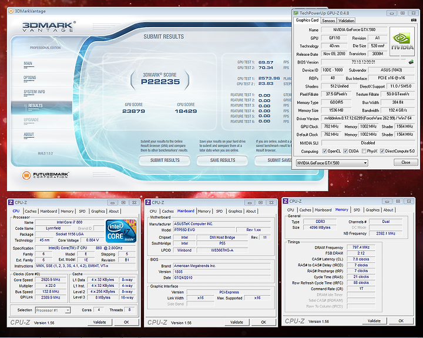Open OPTIONS in the 3DMark sidebar
Screen dimensions: 423x338
coord(30,78)
